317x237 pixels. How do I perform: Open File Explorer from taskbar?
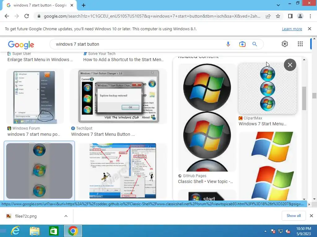pos(35,231)
